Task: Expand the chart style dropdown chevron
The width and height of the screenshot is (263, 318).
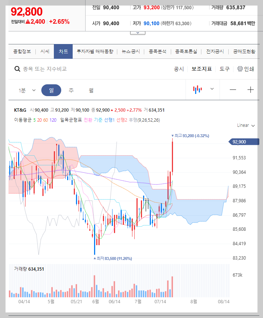Action: [212, 89]
